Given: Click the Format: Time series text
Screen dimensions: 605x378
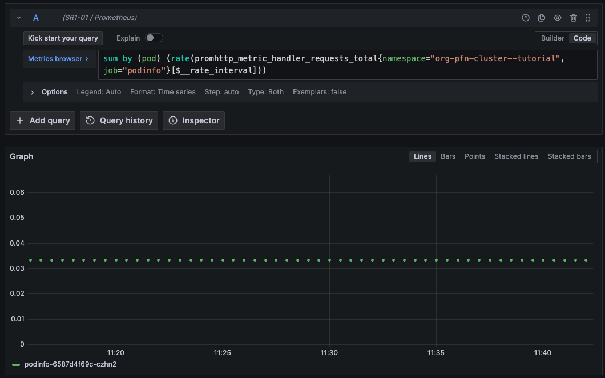Looking at the screenshot, I should (x=163, y=92).
